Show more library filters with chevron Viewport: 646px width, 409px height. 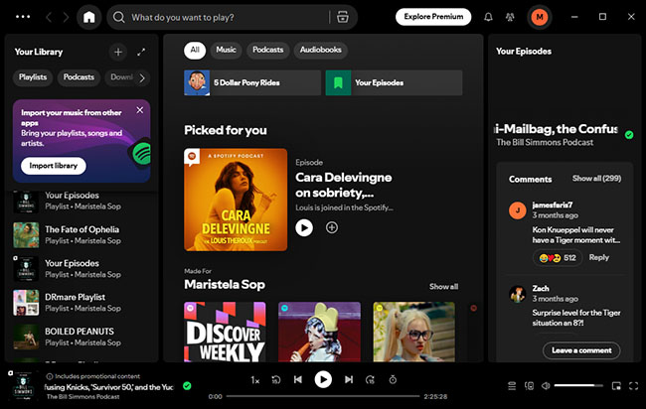click(142, 77)
